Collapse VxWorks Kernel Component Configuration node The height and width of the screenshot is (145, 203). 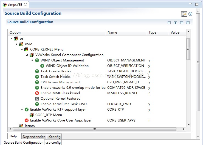[x=27, y=55]
